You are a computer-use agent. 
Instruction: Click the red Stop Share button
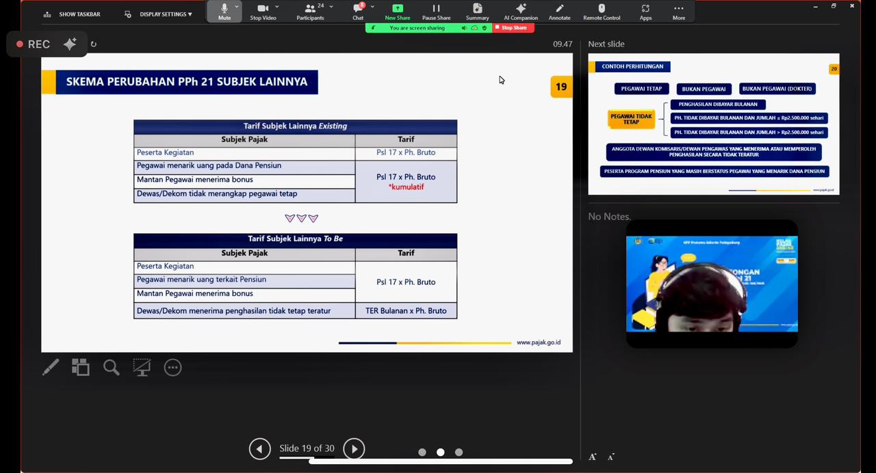tap(513, 28)
